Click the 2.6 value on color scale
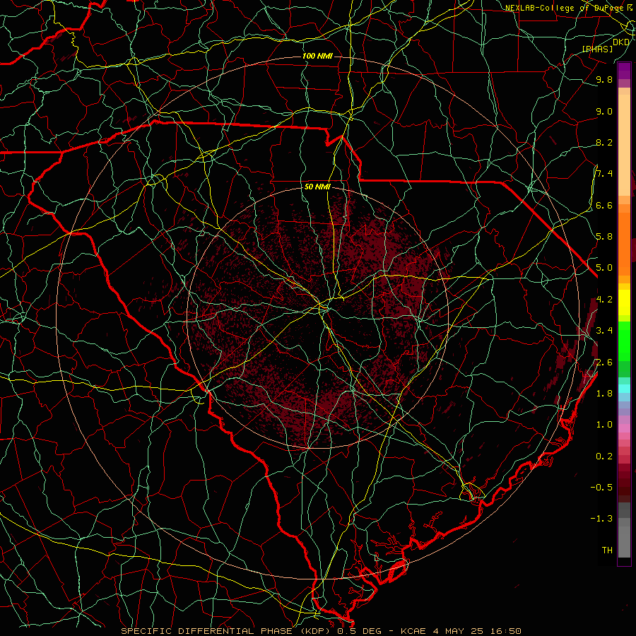Screen dimensions: 636x636 (x=604, y=362)
